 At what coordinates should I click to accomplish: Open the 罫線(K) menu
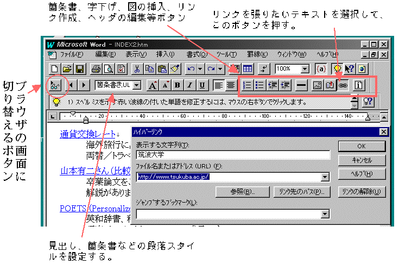pos(257,54)
